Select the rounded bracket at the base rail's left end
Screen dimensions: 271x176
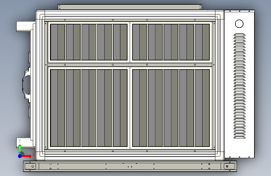(30, 166)
